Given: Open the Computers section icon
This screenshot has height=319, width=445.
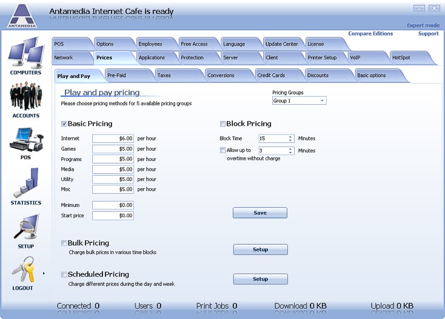Looking at the screenshot, I should pyautogui.click(x=26, y=53).
